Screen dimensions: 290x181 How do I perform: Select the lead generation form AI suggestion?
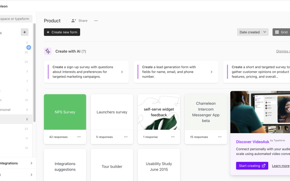[x=176, y=72]
